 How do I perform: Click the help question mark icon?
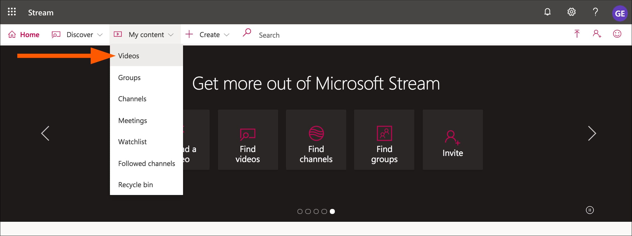(x=595, y=12)
